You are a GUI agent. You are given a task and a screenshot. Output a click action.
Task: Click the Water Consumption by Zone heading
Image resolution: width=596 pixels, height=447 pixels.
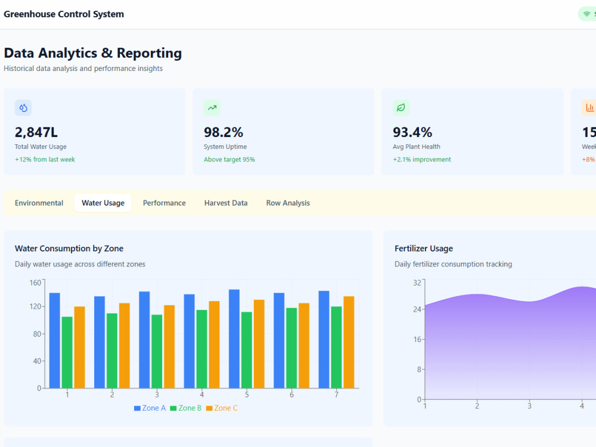click(69, 249)
